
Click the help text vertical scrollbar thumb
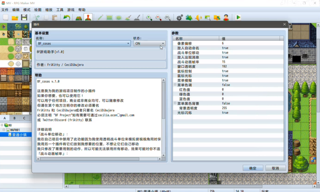point(164,100)
